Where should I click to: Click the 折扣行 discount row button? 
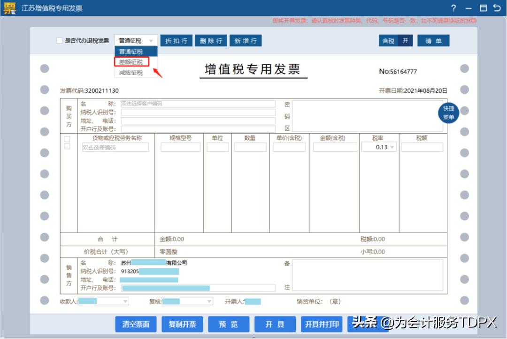click(176, 40)
